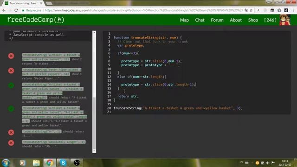
Task: Click the failed icon of the 'A-' 1 test
Action: (x=11, y=132)
